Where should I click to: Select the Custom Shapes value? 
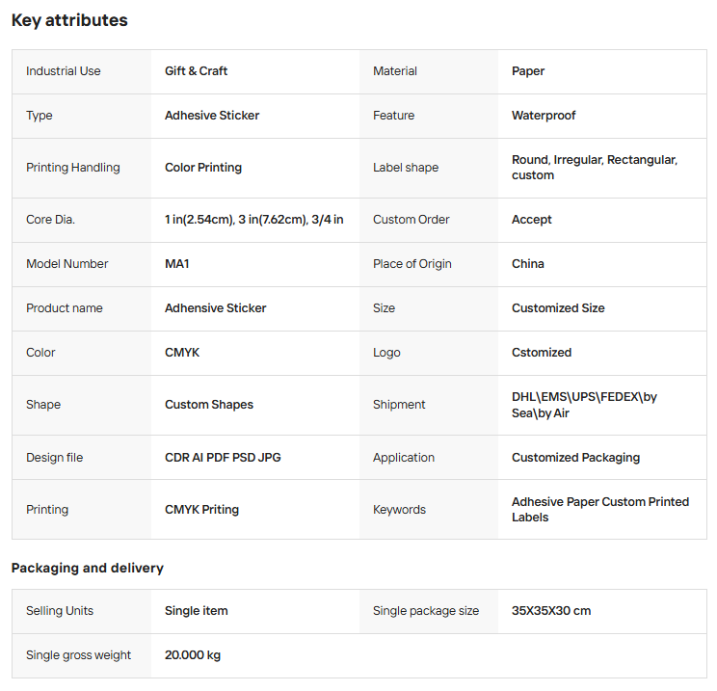click(x=209, y=405)
